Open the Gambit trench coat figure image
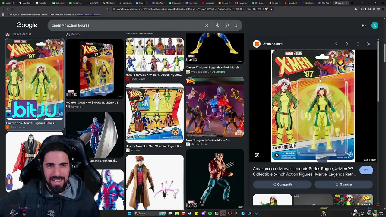The height and width of the screenshot is (217, 386). (154, 182)
